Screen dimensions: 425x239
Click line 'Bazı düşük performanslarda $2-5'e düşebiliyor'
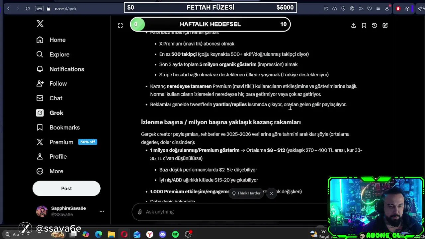(208, 170)
